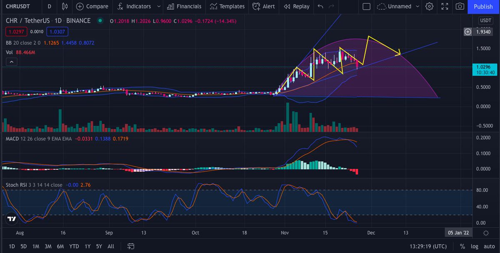Viewport: 500px width, 253px height.
Task: Click the Compare plus icon button
Action: [x=79, y=6]
